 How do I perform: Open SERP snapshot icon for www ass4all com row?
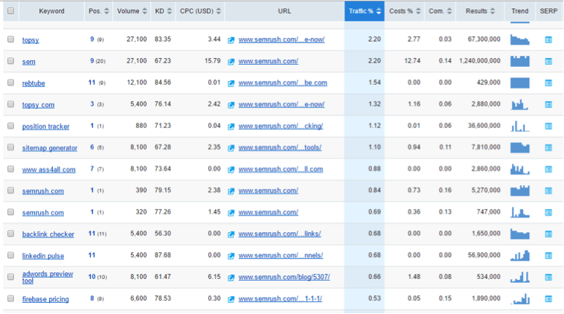tap(548, 169)
